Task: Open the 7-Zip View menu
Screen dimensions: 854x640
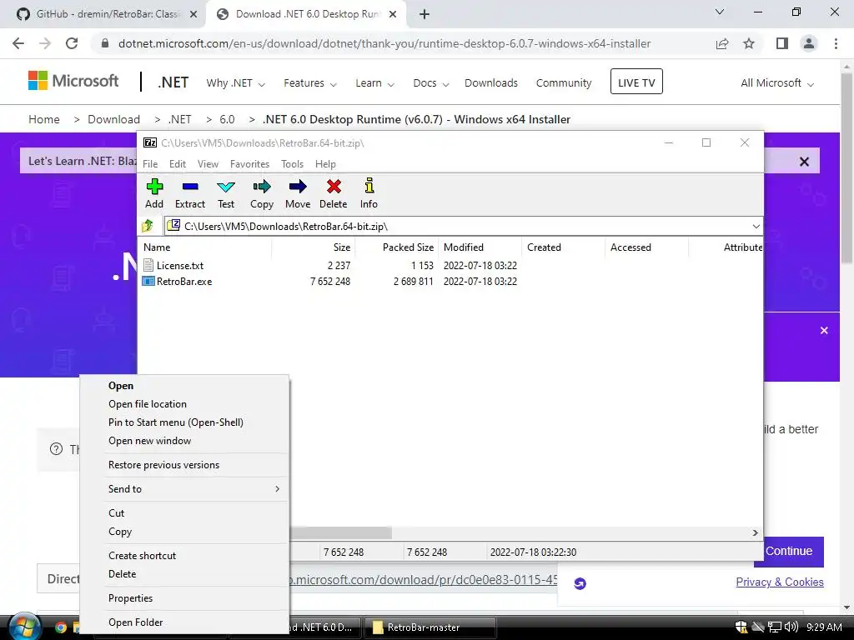Action: point(208,164)
